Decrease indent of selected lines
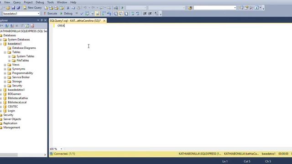Screen dimensions: 292x164 tap(145, 13)
